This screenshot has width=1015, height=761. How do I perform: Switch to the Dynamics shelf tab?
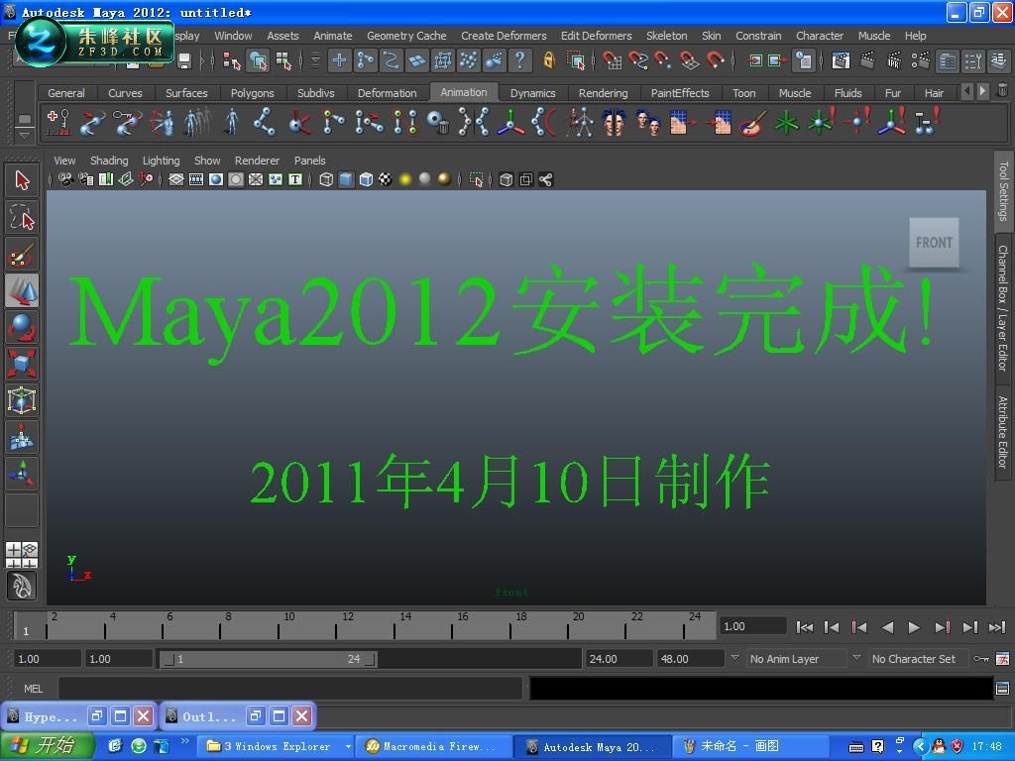[x=532, y=93]
